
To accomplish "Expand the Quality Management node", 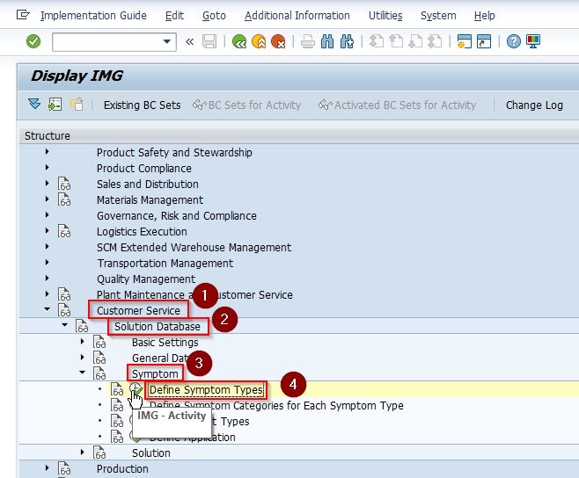I will point(47,279).
